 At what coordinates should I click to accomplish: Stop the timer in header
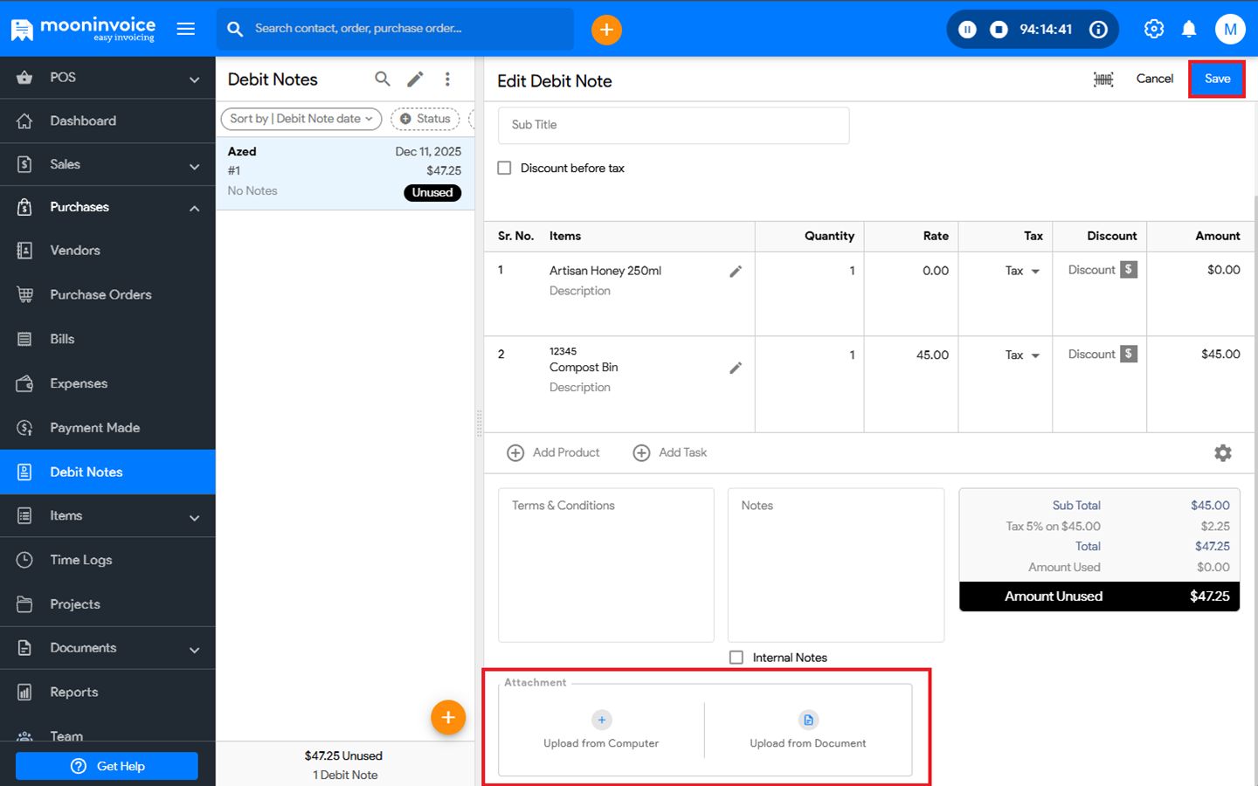[999, 30]
